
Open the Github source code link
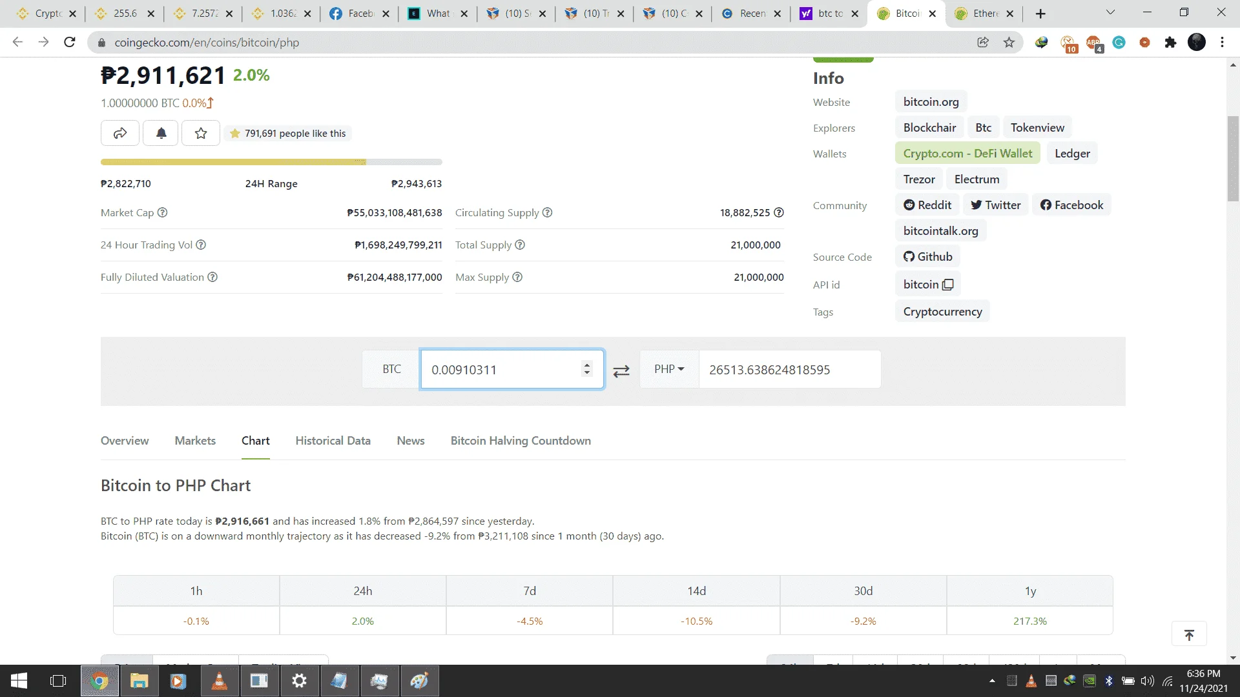pyautogui.click(x=927, y=257)
